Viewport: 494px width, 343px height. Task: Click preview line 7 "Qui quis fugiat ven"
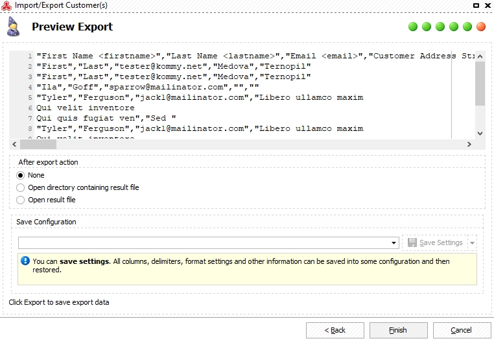pos(106,119)
